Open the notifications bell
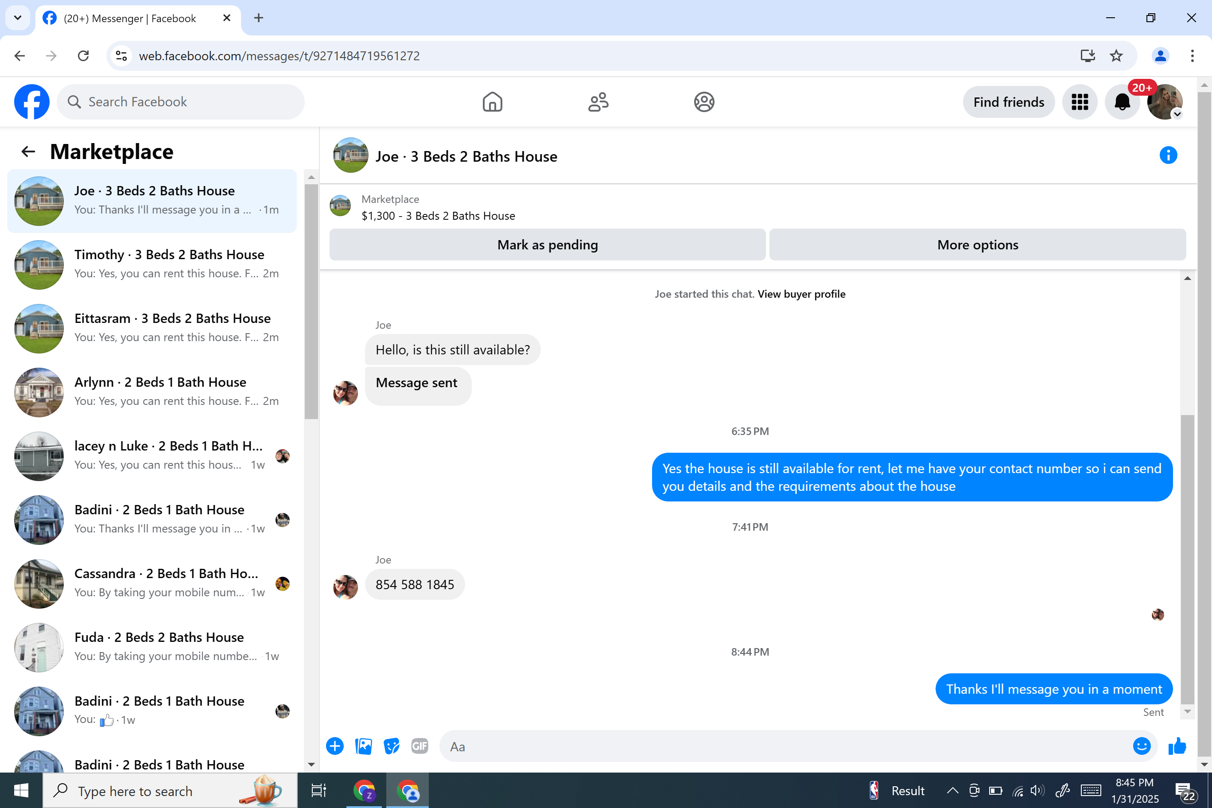The image size is (1212, 808). pyautogui.click(x=1123, y=102)
